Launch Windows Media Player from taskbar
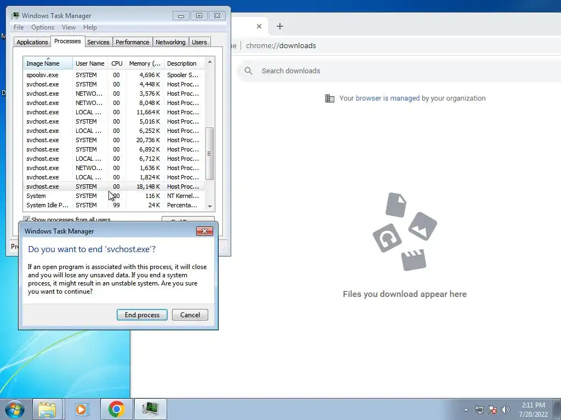 (82, 409)
